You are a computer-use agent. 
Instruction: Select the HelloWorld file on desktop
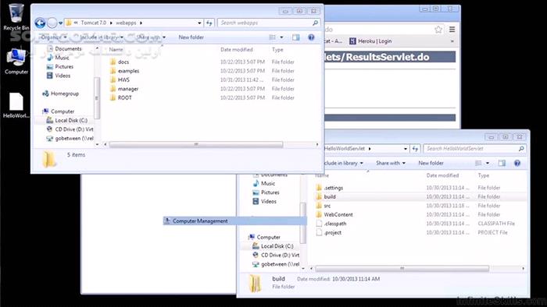[16, 105]
